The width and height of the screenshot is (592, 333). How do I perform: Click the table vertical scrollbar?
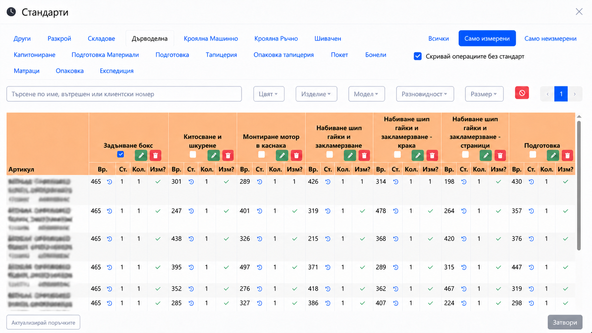[579, 186]
